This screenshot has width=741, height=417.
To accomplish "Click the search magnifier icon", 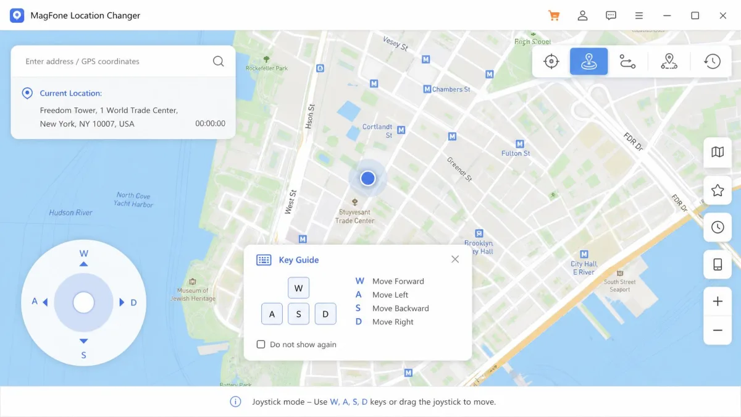I will (x=218, y=61).
